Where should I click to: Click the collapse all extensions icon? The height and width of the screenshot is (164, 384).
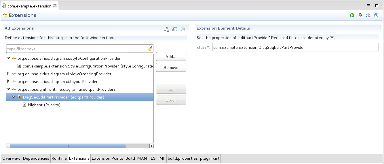click(183, 29)
